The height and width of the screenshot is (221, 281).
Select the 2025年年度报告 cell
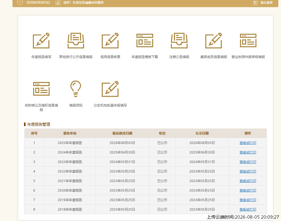[70, 143]
